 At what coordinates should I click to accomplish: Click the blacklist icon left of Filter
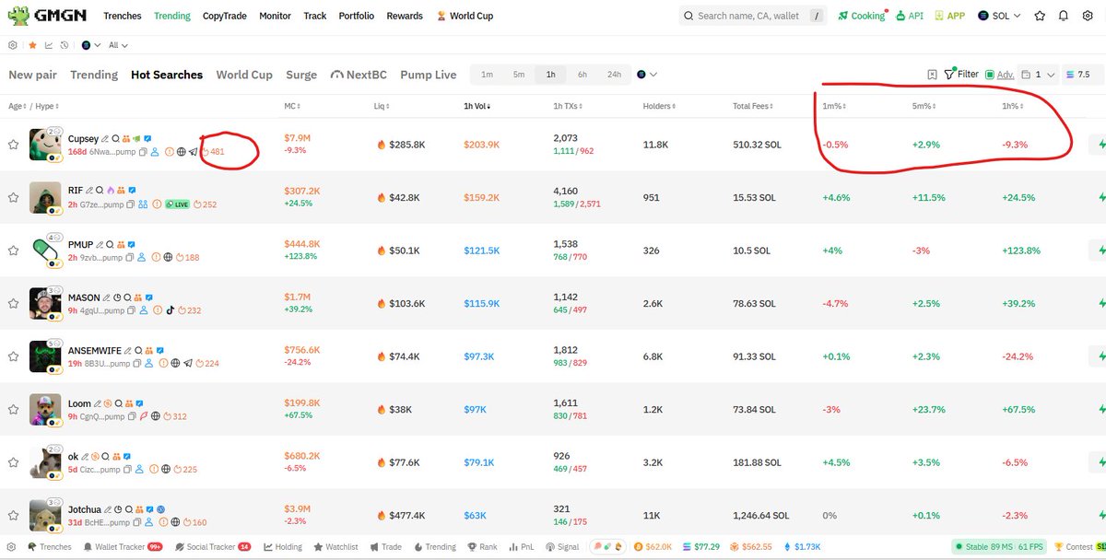[x=932, y=75]
